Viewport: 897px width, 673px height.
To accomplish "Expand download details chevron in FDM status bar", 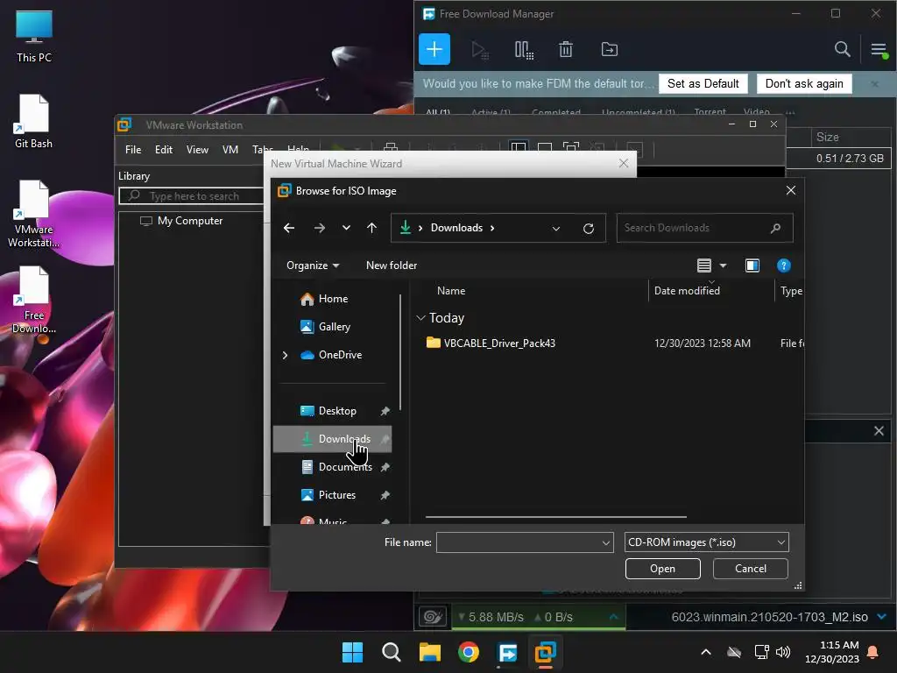I will pyautogui.click(x=882, y=616).
